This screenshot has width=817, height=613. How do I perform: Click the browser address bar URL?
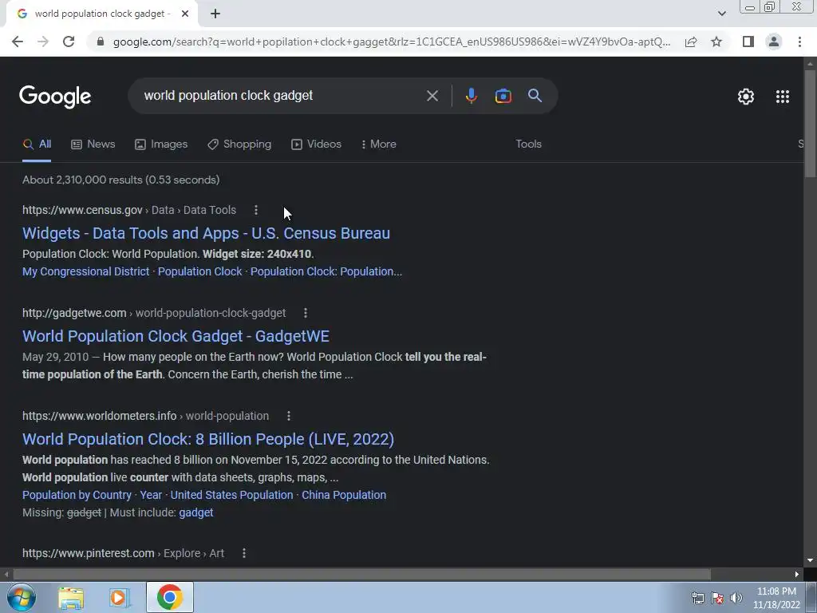click(x=391, y=42)
